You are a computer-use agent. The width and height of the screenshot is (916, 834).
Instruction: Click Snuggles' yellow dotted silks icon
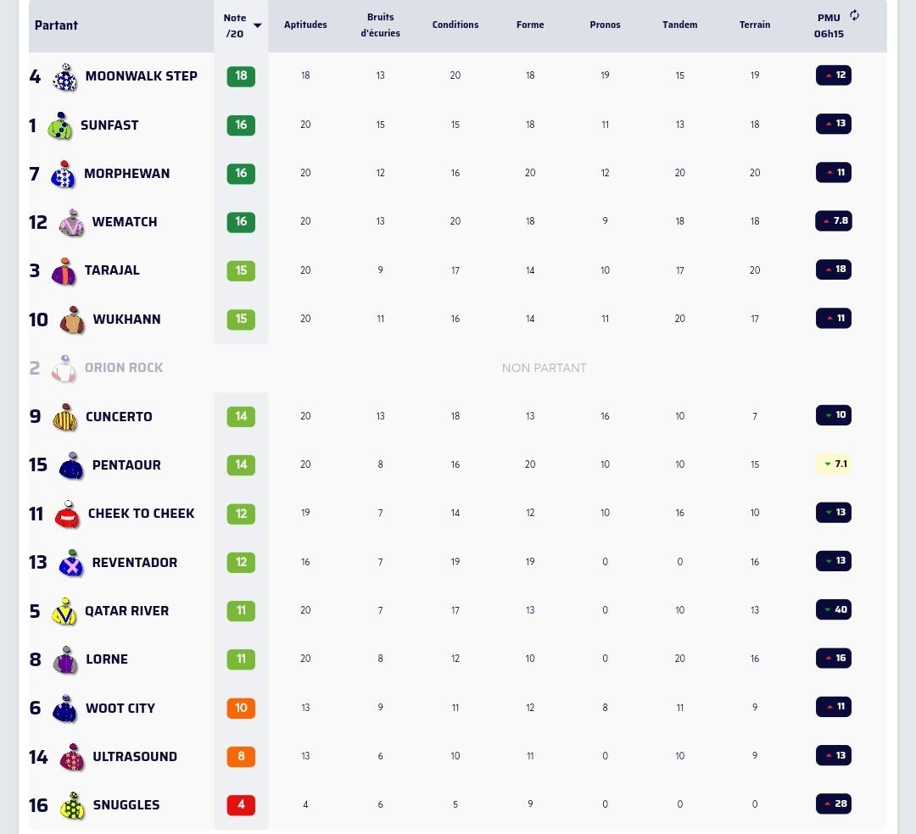click(72, 805)
